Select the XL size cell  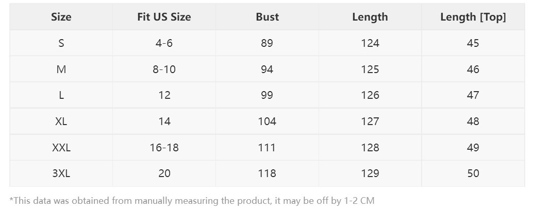[x=61, y=121]
